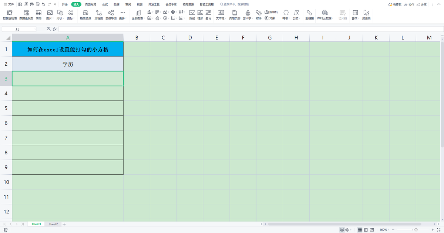The height and width of the screenshot is (233, 444).
Task: Collapse the ribbon with the chevron
Action: (x=440, y=4)
